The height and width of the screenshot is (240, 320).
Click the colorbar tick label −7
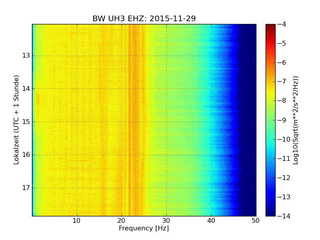click(282, 82)
